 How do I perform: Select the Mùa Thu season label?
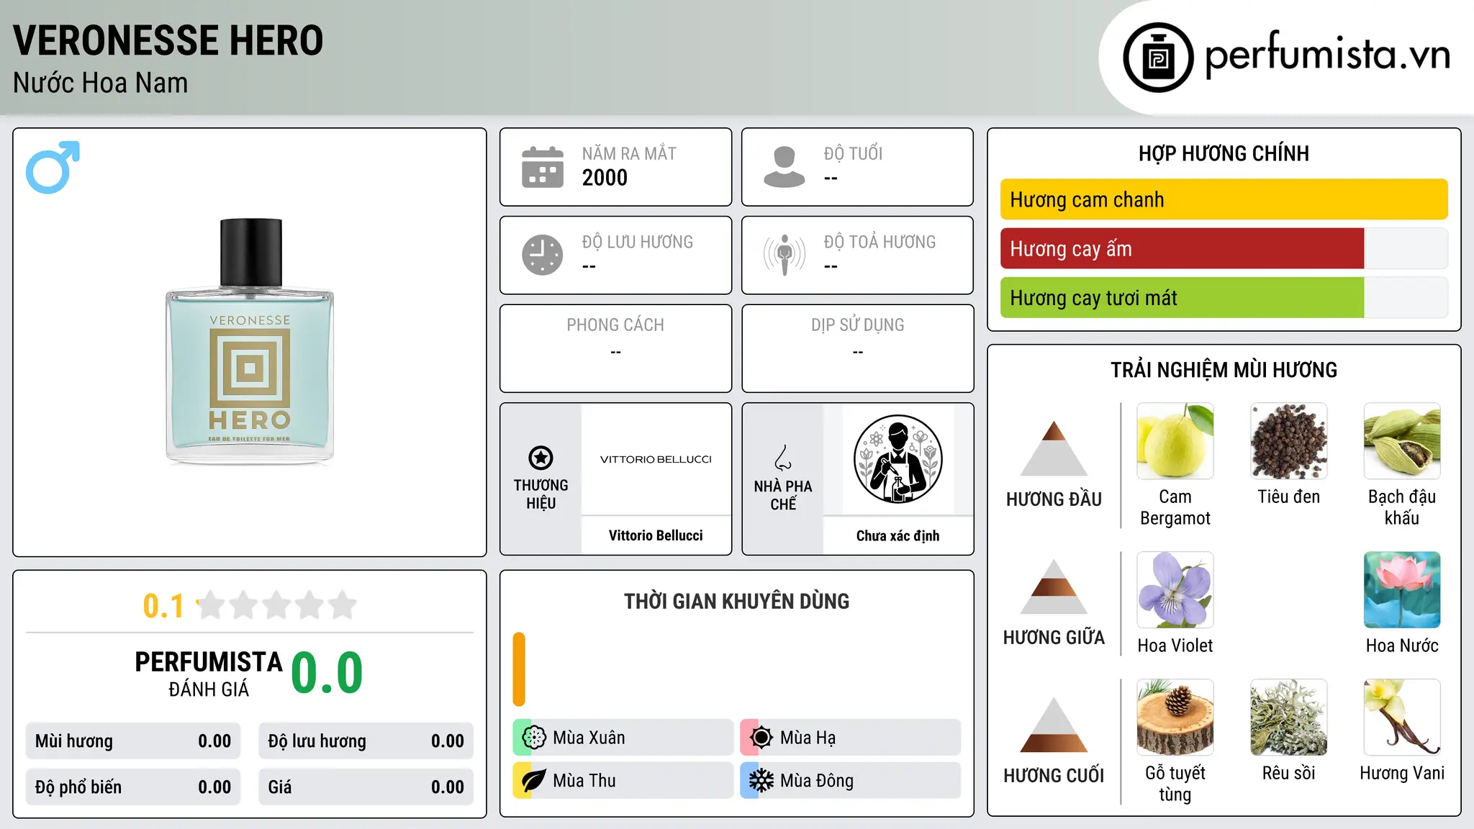click(584, 781)
